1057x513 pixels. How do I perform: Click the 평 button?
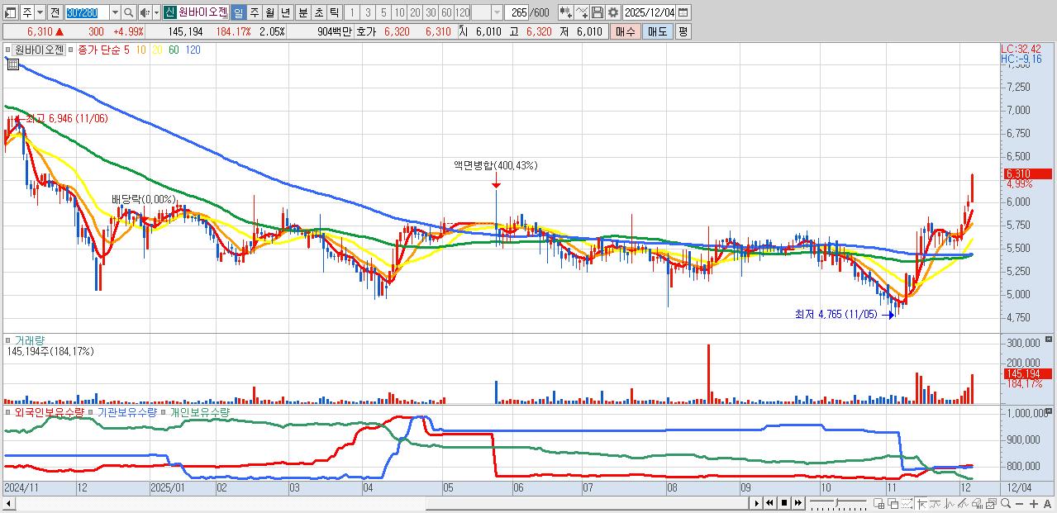click(x=683, y=31)
